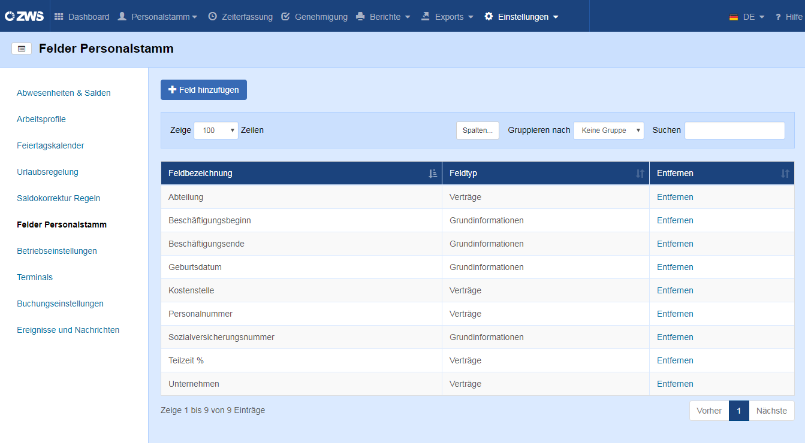Viewport: 805px width, 443px height.
Task: Click the Feldbezeichnung column header
Action: (x=302, y=174)
